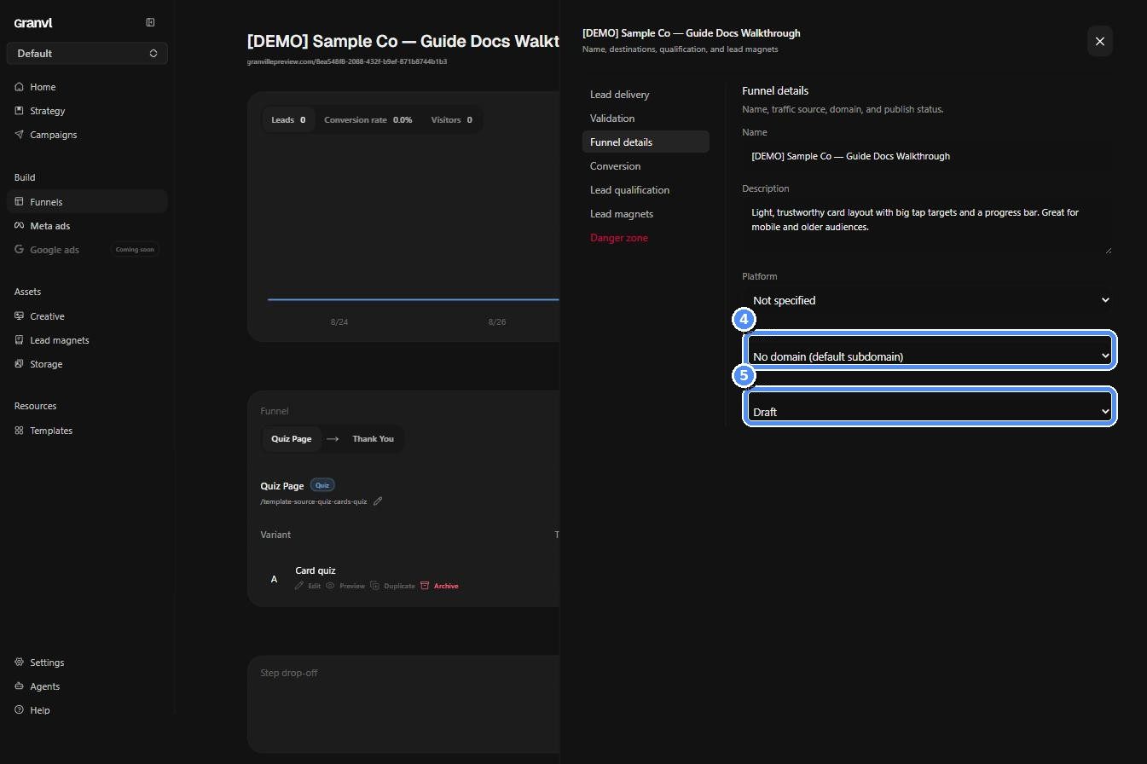
Task: Archive the Card quiz variant
Action: coord(439,586)
